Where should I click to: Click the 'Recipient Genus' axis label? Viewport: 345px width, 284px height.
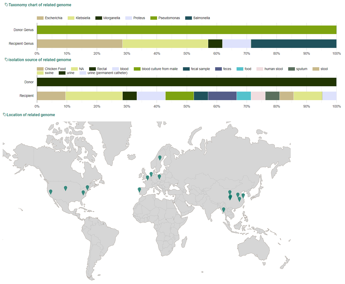click(x=21, y=43)
